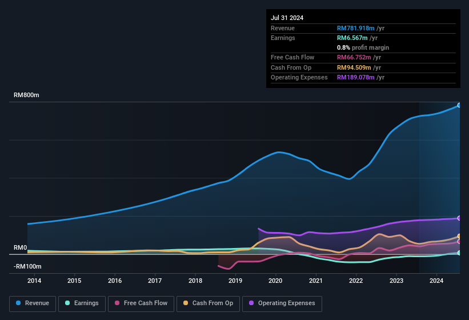Click the purple Operating Expenses legend dot

251,303
